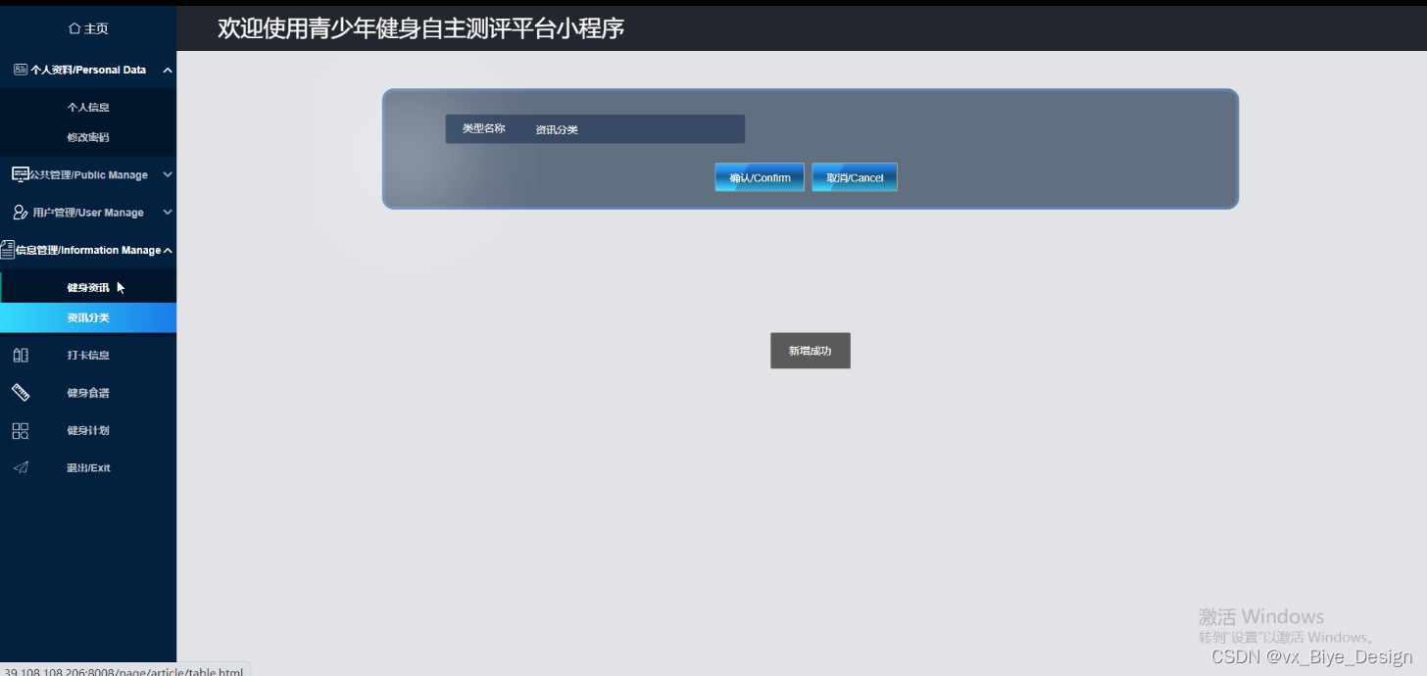This screenshot has width=1427, height=676.
Task: Click the 公共管理/Public Manage label
Action: [x=88, y=175]
